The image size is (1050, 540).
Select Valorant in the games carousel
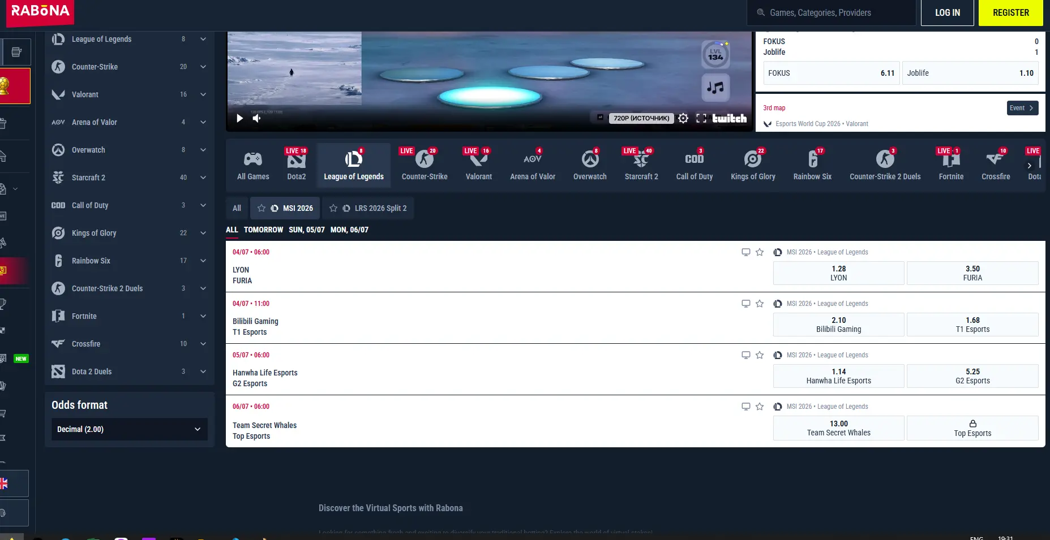click(479, 165)
